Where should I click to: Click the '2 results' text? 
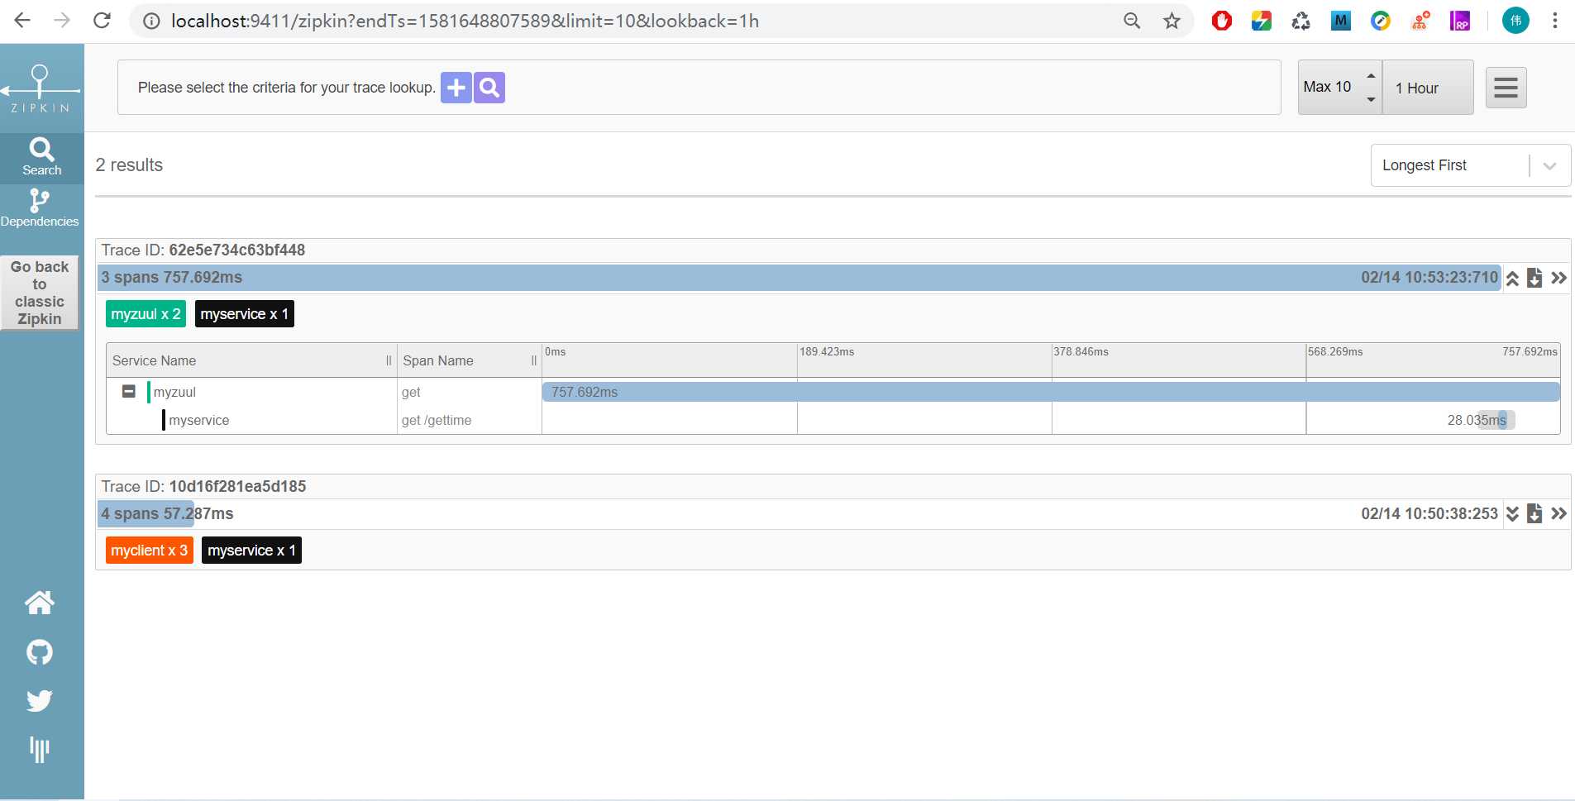tap(129, 165)
